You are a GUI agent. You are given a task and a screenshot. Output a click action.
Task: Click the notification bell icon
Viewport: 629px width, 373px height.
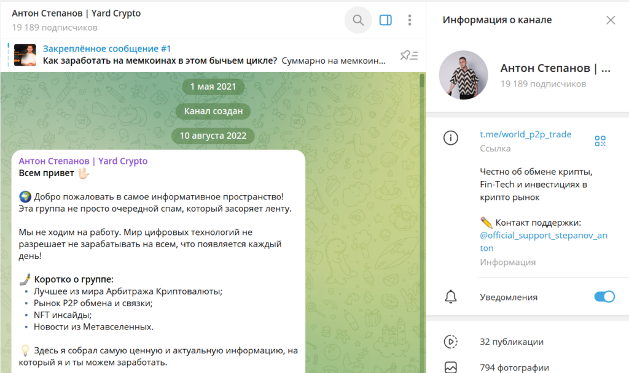[x=450, y=297]
